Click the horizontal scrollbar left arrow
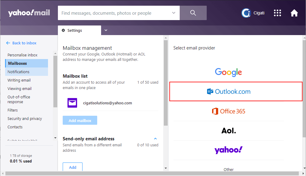The width and height of the screenshot is (306, 176). pos(3,174)
